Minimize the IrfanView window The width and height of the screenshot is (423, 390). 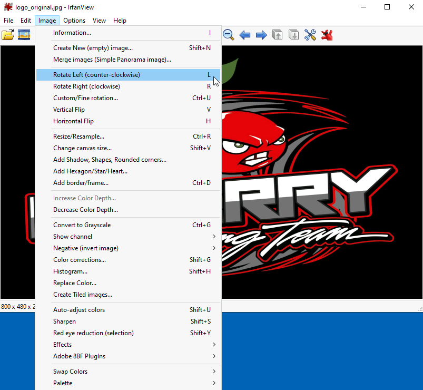coord(363,7)
